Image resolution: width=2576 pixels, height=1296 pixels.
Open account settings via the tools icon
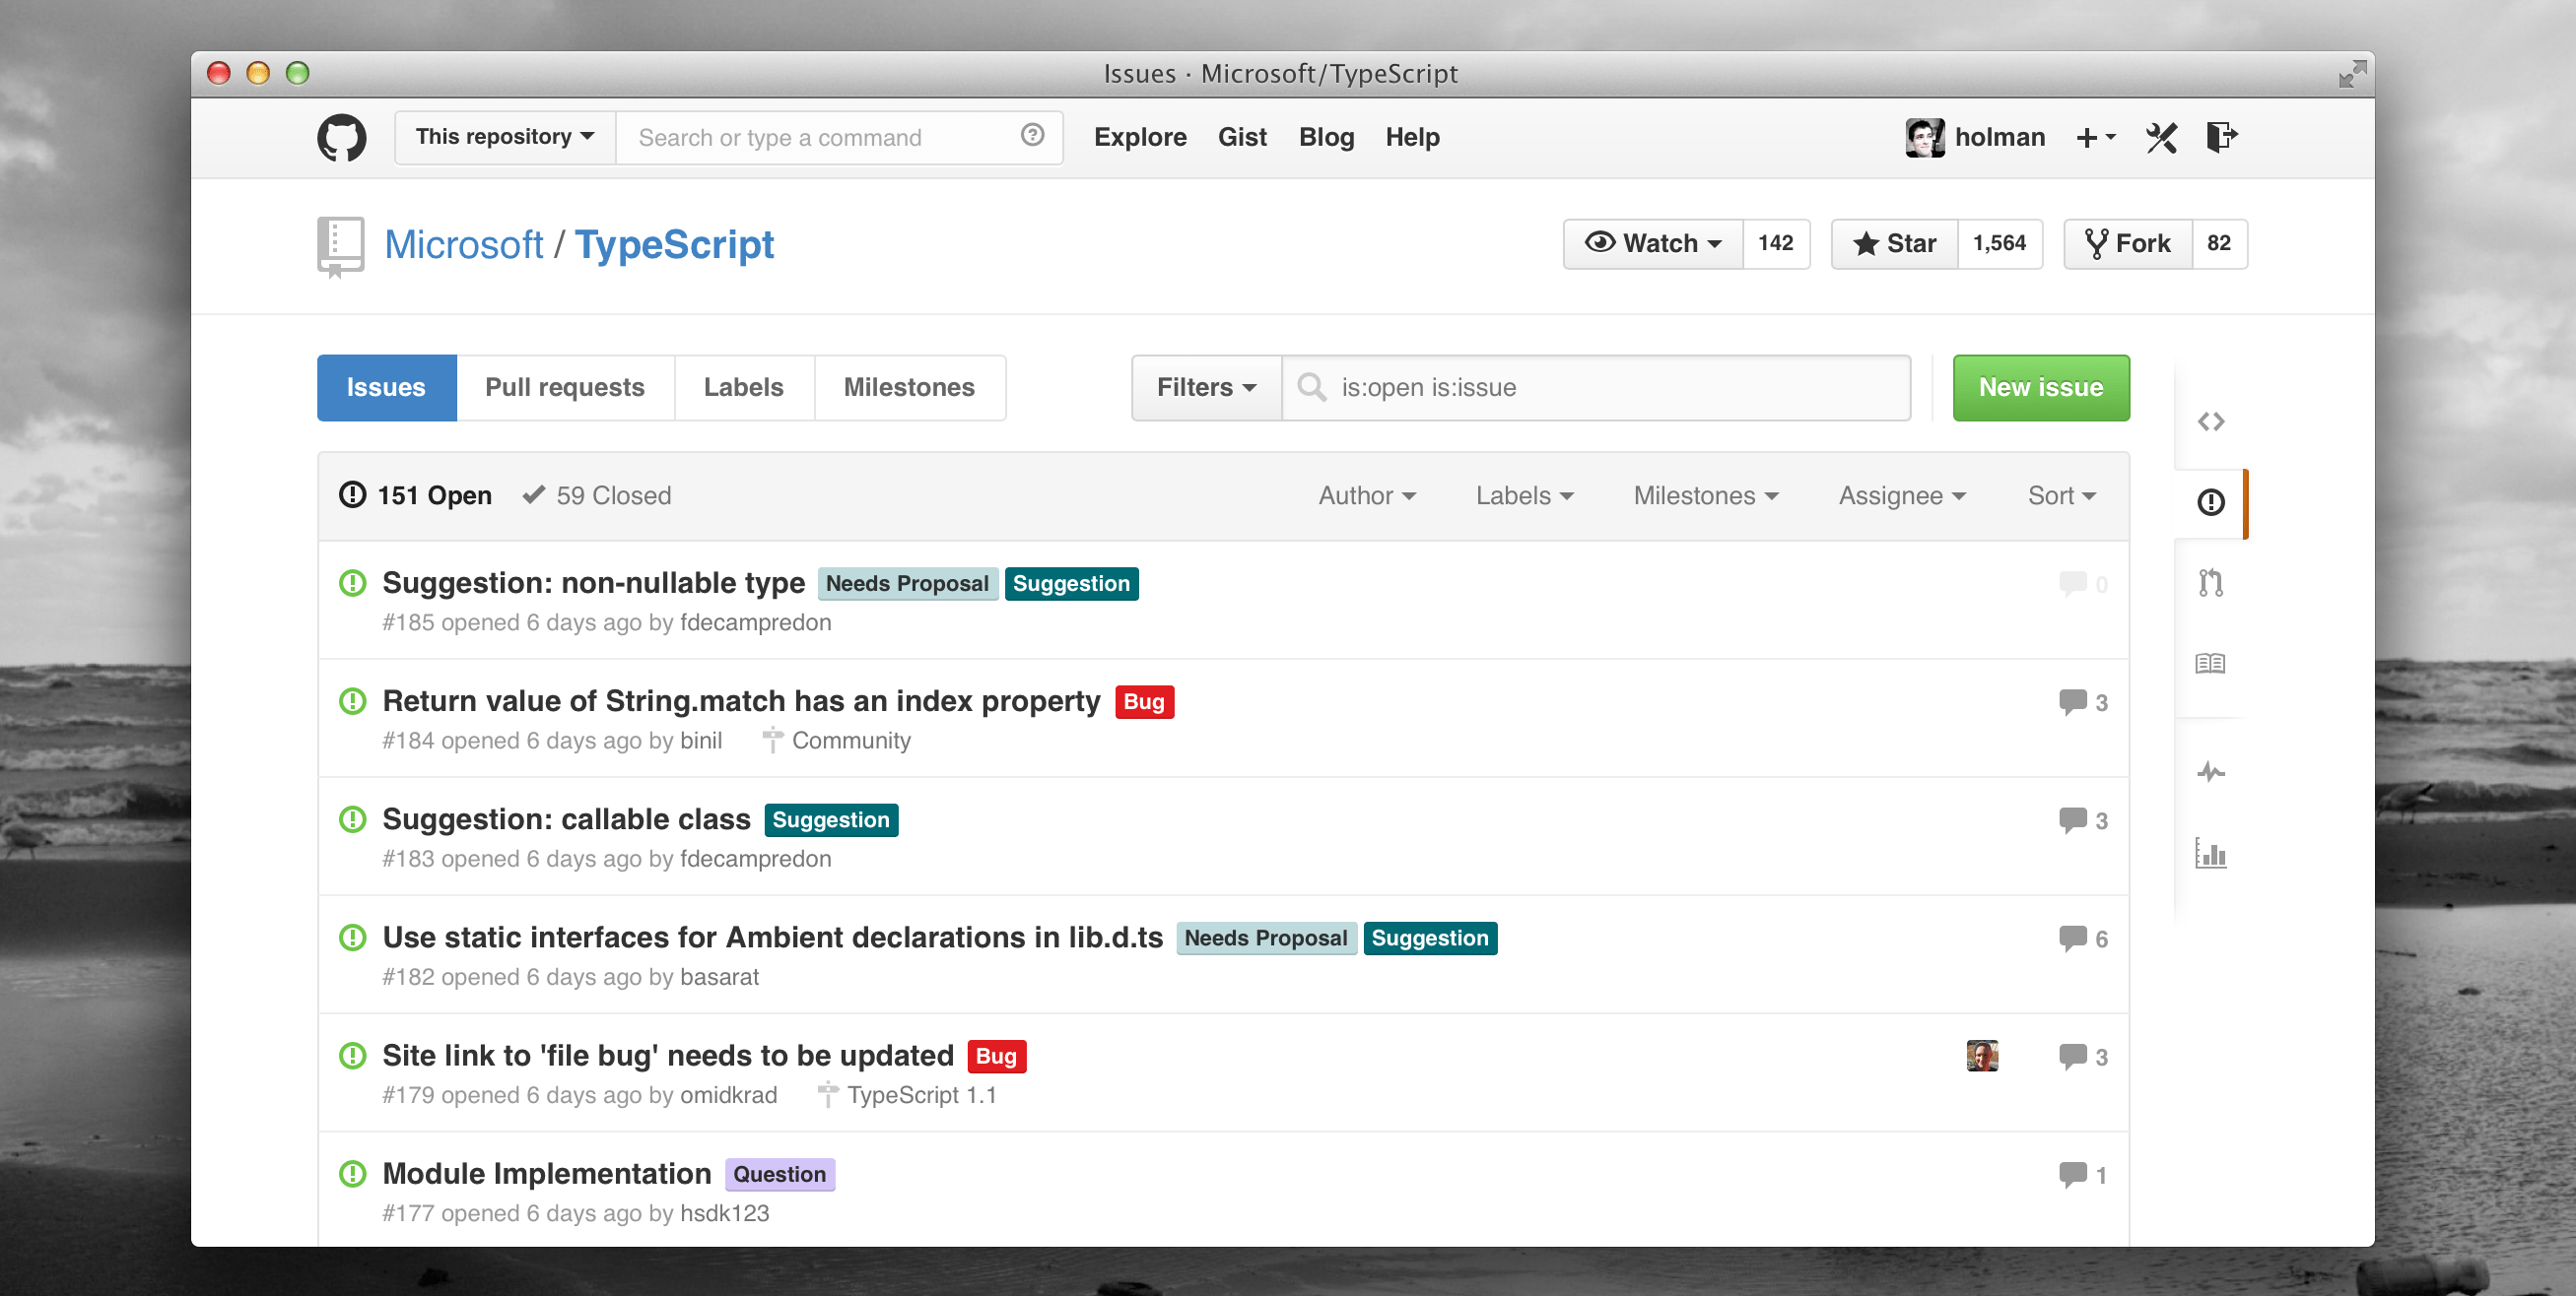click(x=2161, y=137)
